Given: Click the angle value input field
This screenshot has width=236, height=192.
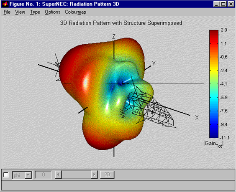Looking at the screenshot, I should tap(44, 175).
